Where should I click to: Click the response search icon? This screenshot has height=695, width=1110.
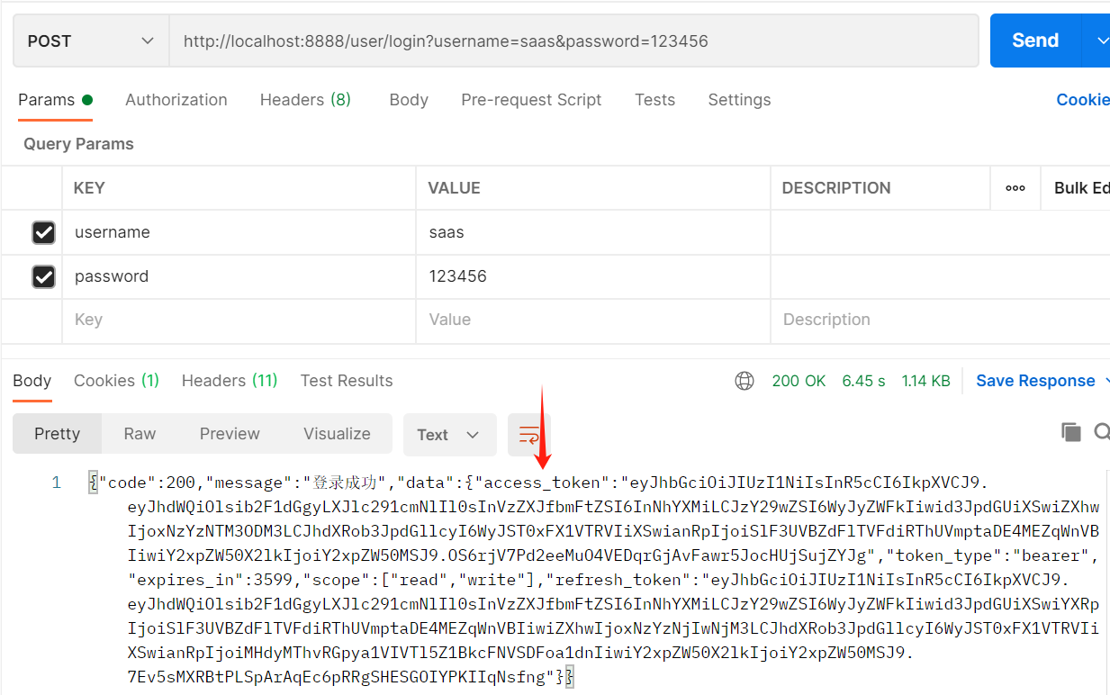1102,433
